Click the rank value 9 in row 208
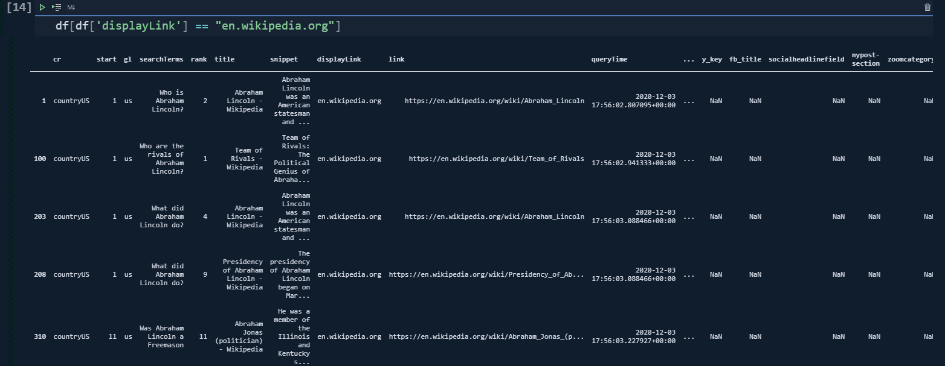 pyautogui.click(x=205, y=274)
